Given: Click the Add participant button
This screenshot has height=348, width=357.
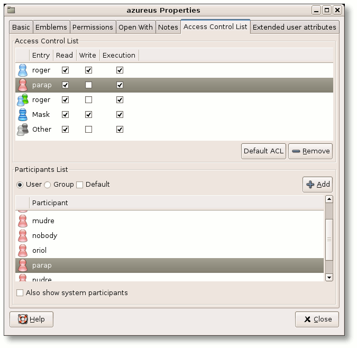Looking at the screenshot, I should coord(318,185).
